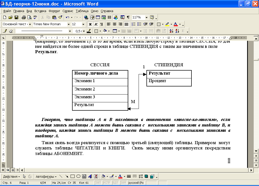Viewport: 259px width, 186px height.
Task: Insert an Excel worksheet
Action: [104, 17]
